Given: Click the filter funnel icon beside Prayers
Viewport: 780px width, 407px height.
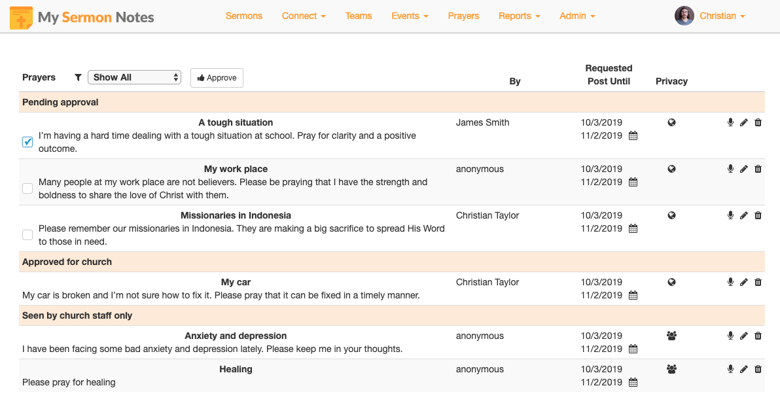Looking at the screenshot, I should (x=78, y=77).
